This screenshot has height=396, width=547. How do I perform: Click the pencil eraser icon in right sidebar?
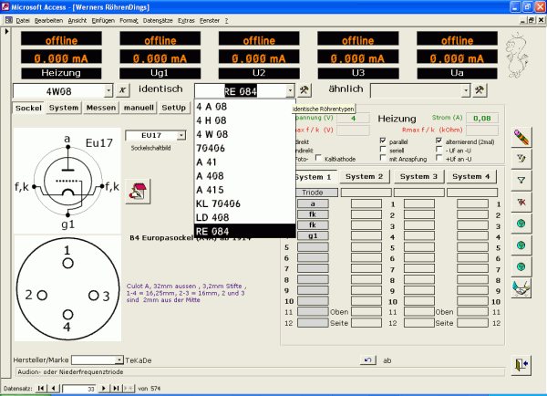521,137
